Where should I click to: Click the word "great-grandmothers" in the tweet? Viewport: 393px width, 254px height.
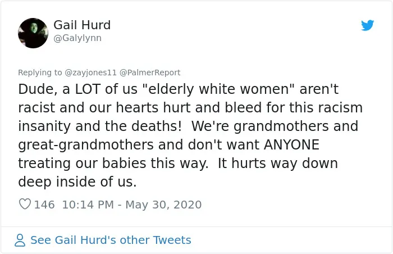pos(86,145)
